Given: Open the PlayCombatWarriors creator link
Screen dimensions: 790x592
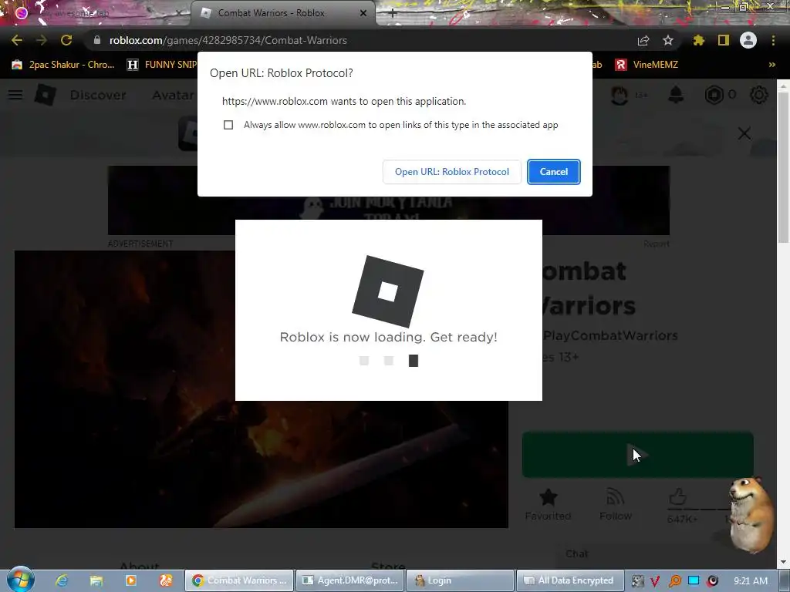Looking at the screenshot, I should coord(610,336).
